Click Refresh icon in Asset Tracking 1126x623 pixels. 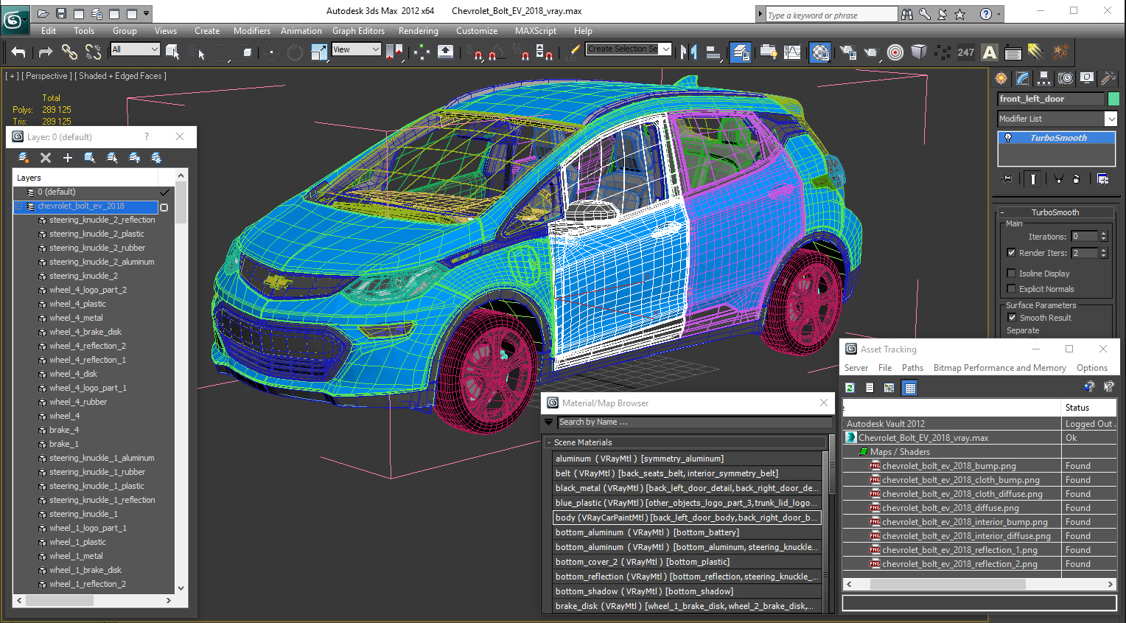tap(850, 388)
